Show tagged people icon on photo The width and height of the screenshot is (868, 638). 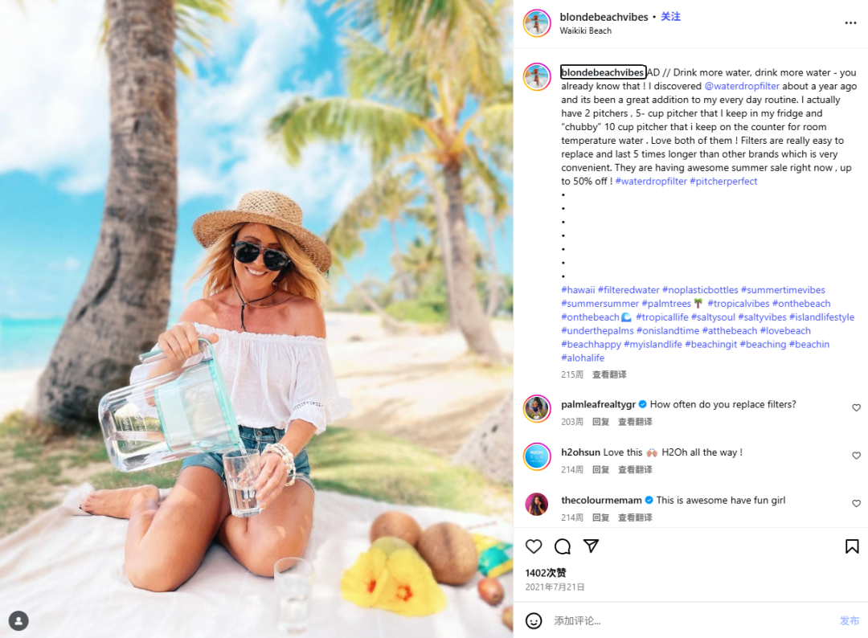pos(18,621)
